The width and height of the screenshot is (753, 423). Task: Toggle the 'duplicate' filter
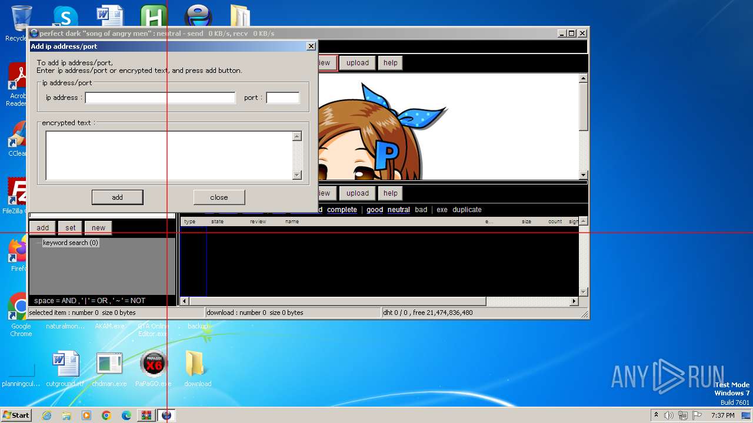[x=467, y=210]
